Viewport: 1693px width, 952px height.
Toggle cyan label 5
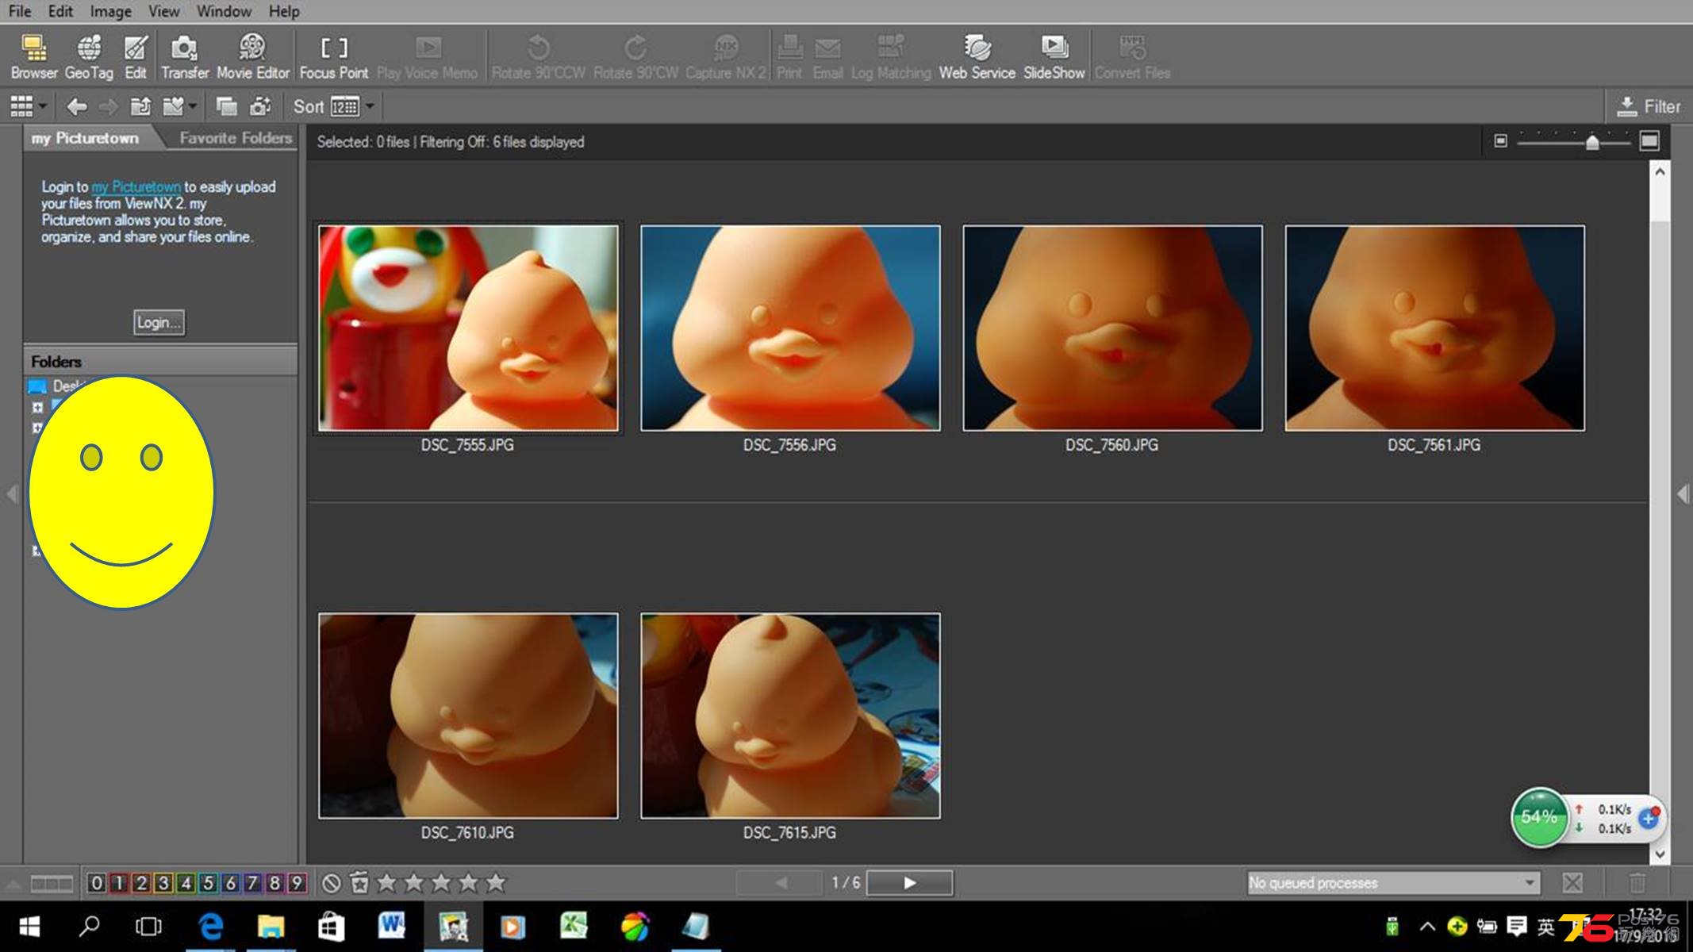(208, 883)
